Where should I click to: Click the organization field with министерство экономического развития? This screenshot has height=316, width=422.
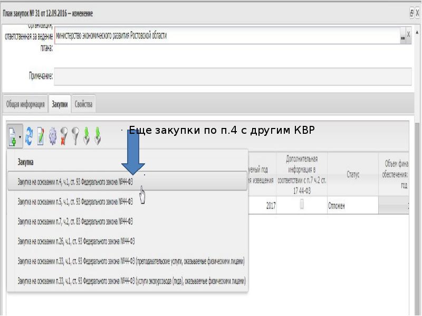[x=227, y=35]
